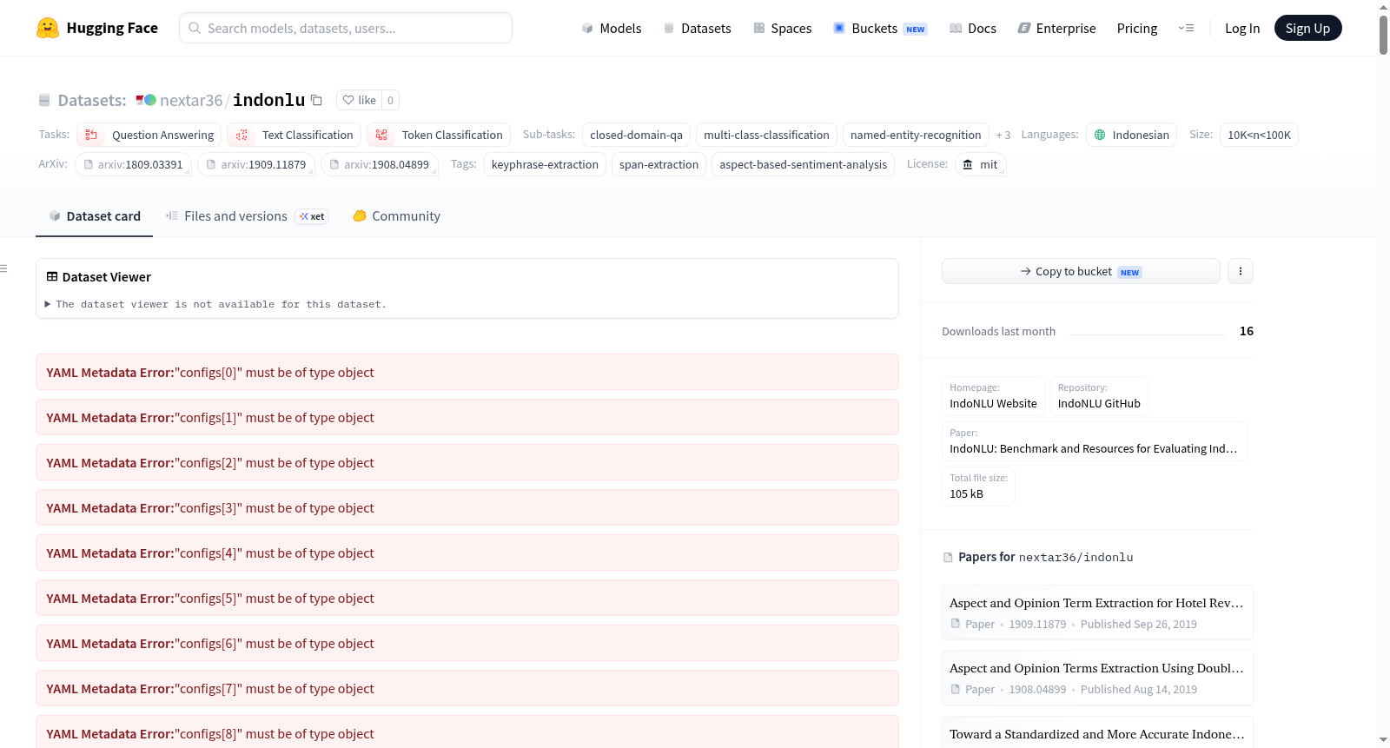Click Log In link
Image resolution: width=1390 pixels, height=748 pixels.
[1242, 29]
